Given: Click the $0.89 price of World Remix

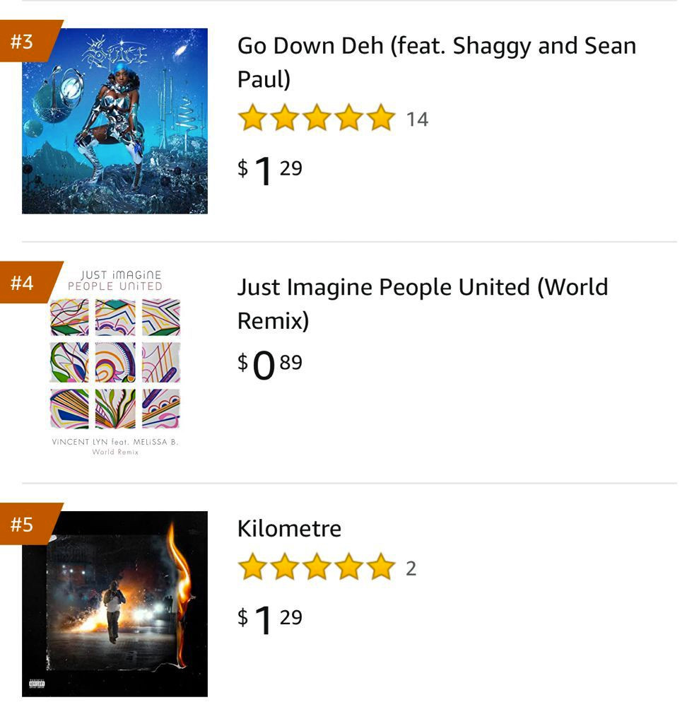Looking at the screenshot, I should 269,365.
